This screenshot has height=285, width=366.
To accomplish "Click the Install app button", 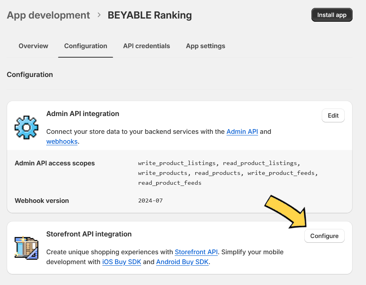I will coord(332,15).
